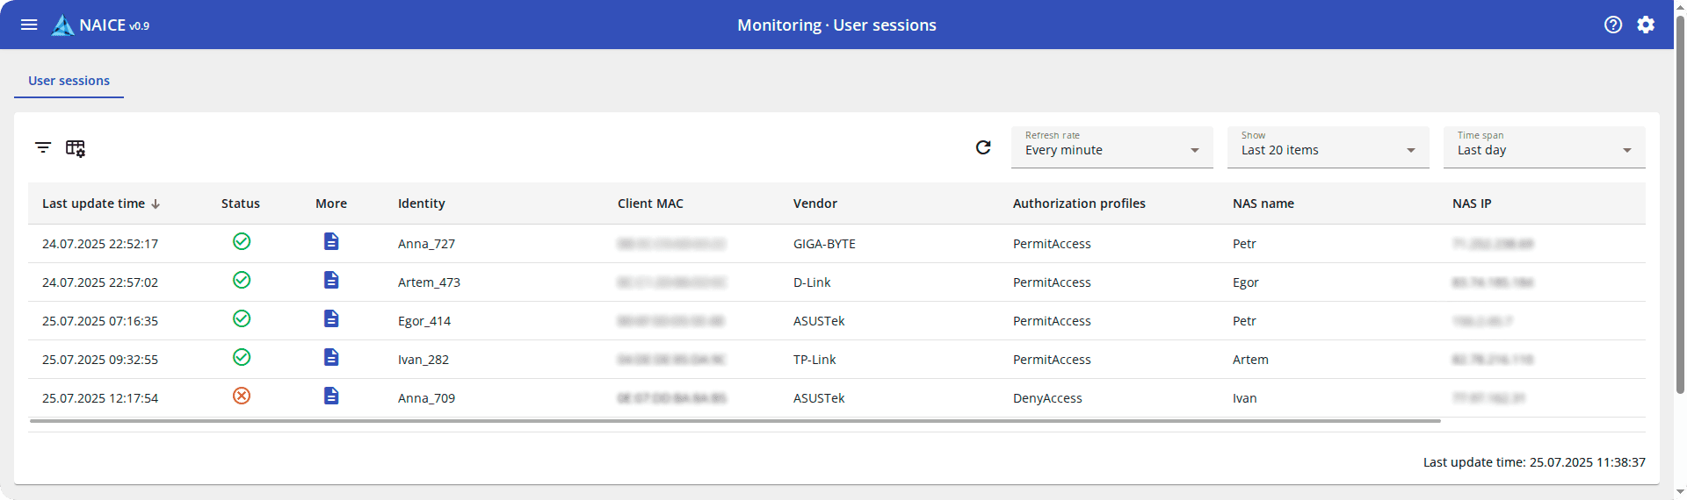Open the settings gear icon
Viewport: 1687px width, 500px height.
(x=1646, y=25)
